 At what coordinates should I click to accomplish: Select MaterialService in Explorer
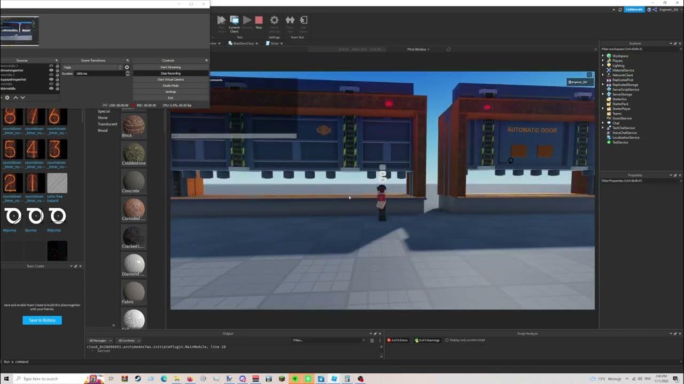[x=623, y=70]
